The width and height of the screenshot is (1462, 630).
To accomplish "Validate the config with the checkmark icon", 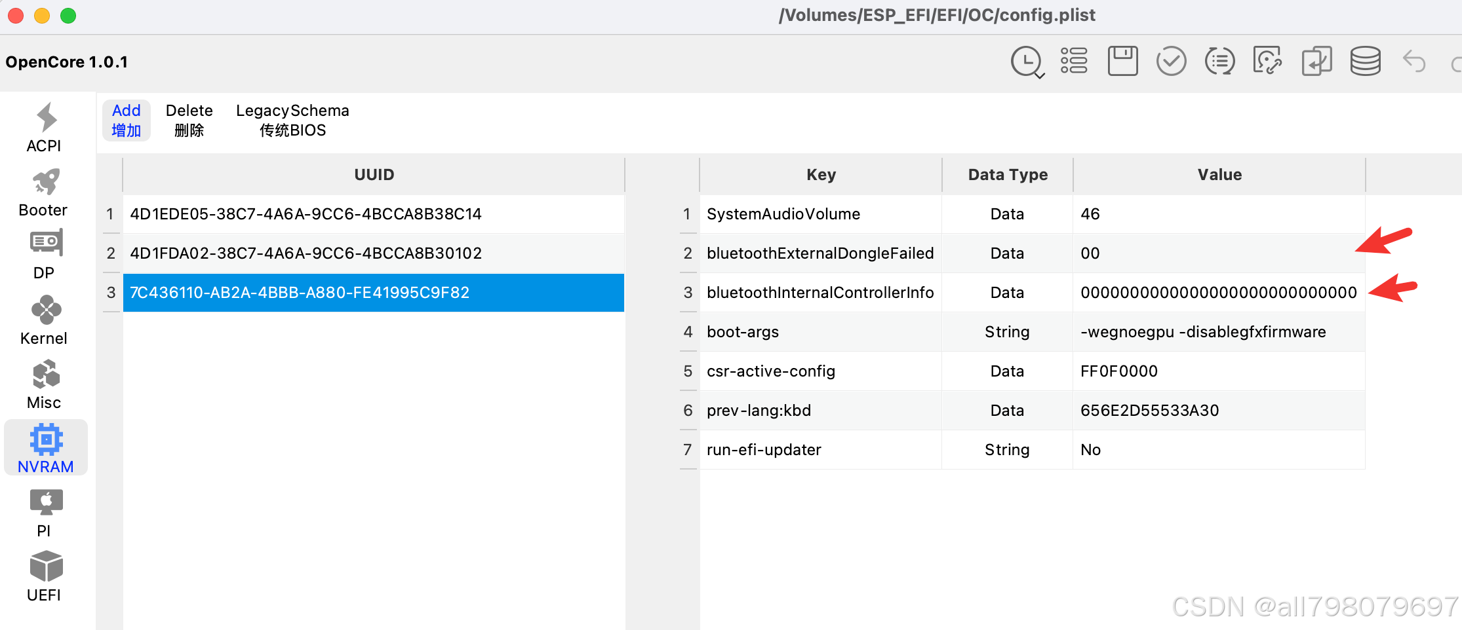I will (1172, 61).
